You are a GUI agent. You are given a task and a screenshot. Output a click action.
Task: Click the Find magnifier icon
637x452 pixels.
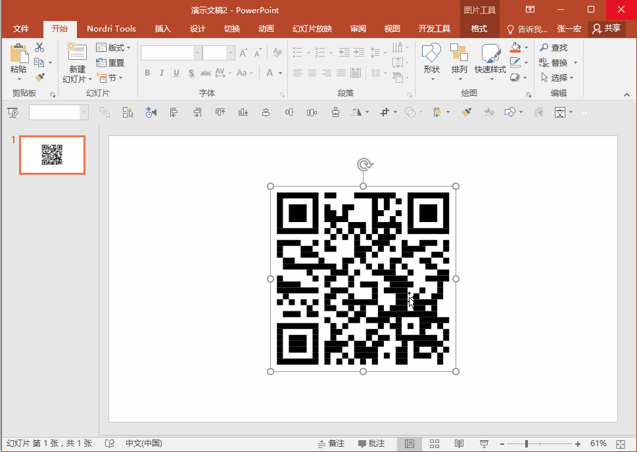pos(544,47)
